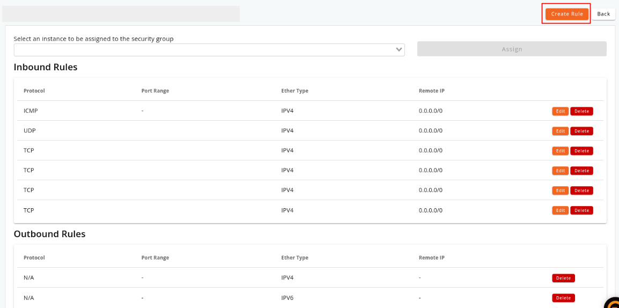Delete the IPV6 outbound rule
This screenshot has height=308, width=619.
(x=563, y=298)
